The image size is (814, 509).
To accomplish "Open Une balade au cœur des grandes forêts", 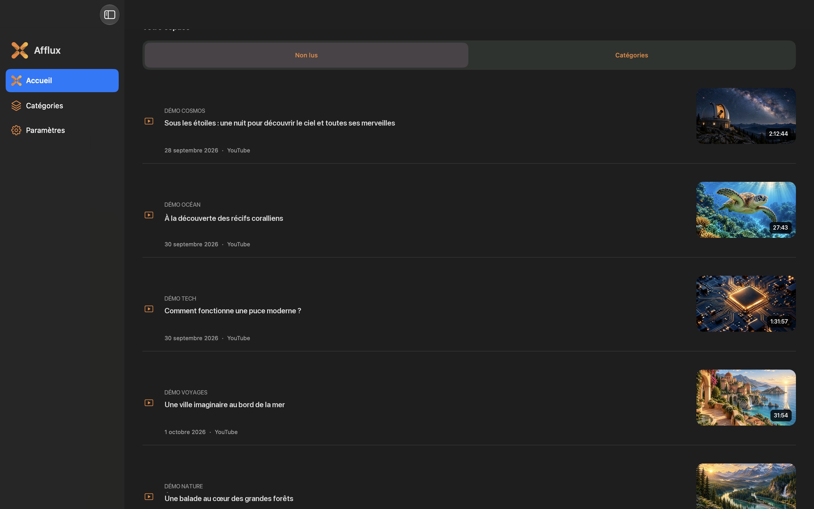I will pos(229,499).
